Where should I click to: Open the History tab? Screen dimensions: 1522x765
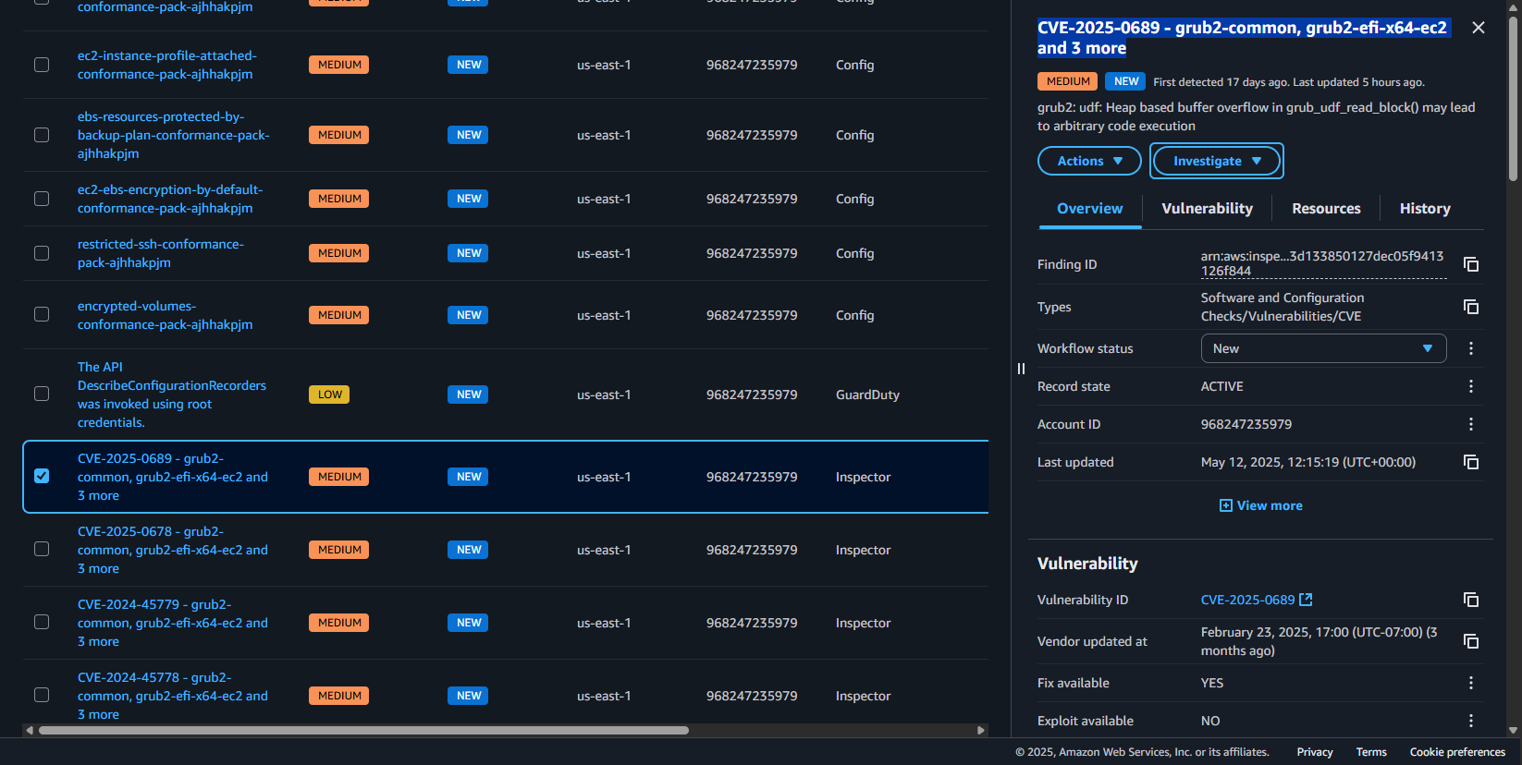coord(1424,209)
